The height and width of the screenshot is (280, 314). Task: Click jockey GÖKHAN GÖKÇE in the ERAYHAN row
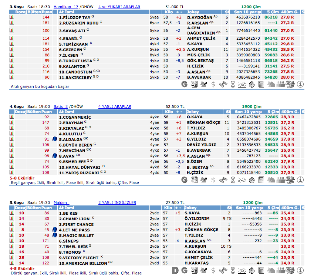202,123
